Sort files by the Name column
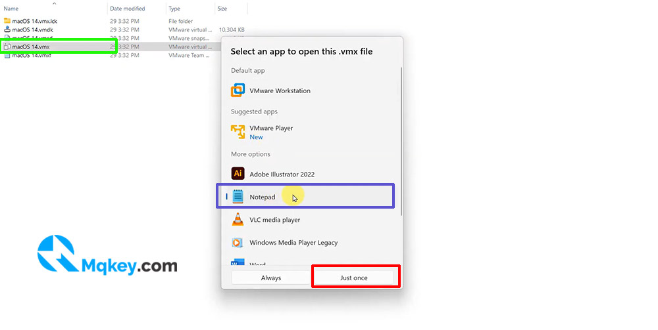658x330 pixels. point(11,9)
